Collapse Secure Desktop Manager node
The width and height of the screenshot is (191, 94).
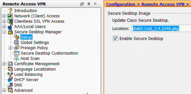click(x=4, y=32)
